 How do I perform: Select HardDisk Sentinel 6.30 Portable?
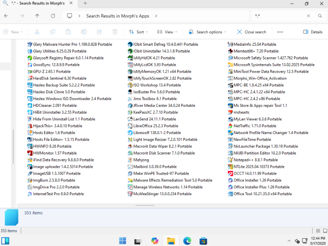(x=57, y=79)
